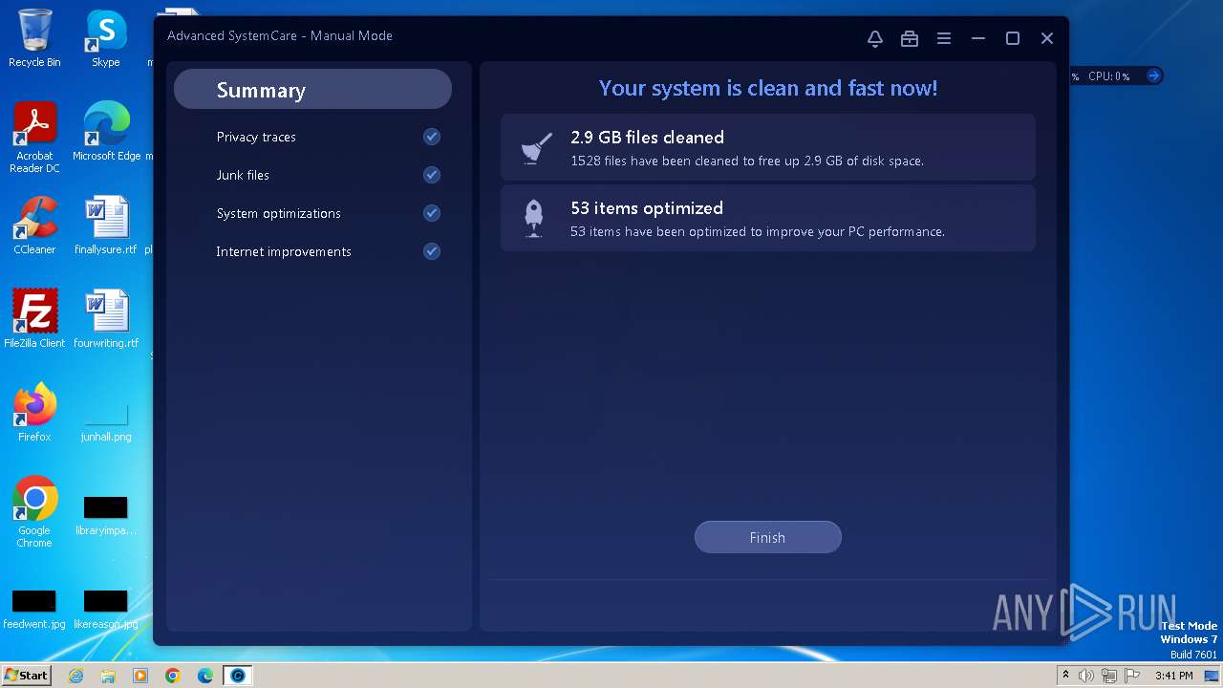Click the rocket items optimized icon
The height and width of the screenshot is (688, 1223).
click(x=534, y=219)
